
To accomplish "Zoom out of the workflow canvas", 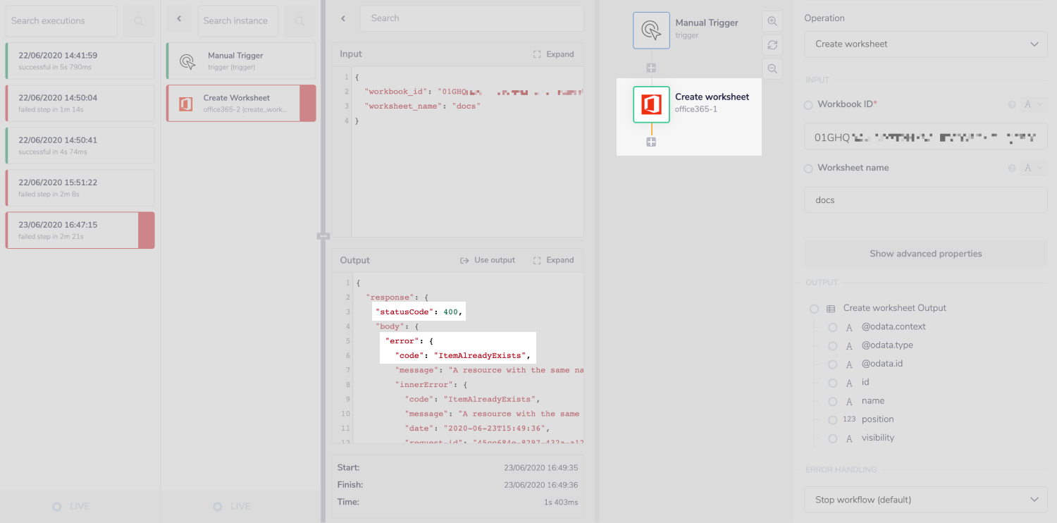I will click(772, 68).
